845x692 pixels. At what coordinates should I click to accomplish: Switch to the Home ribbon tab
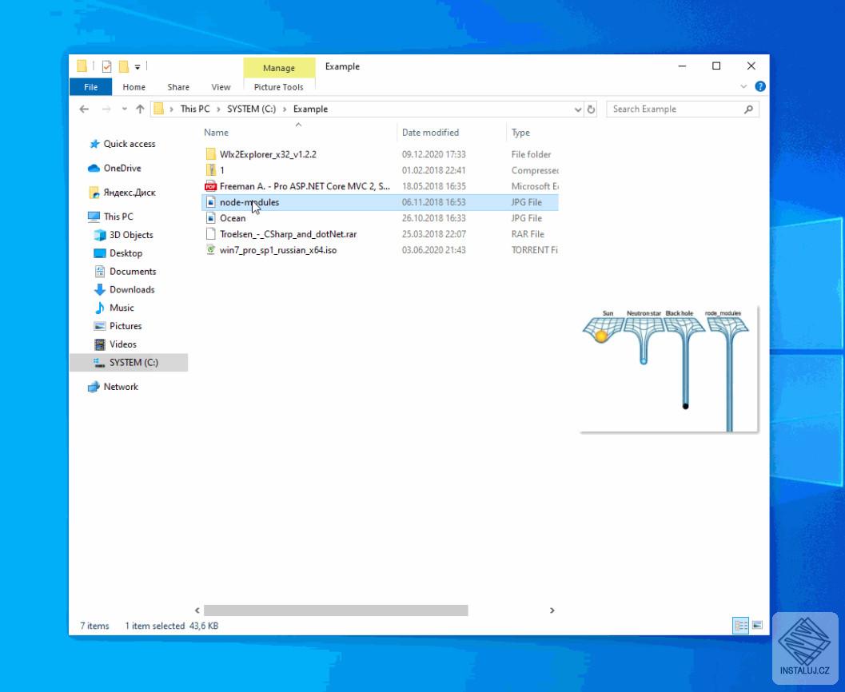pos(134,87)
